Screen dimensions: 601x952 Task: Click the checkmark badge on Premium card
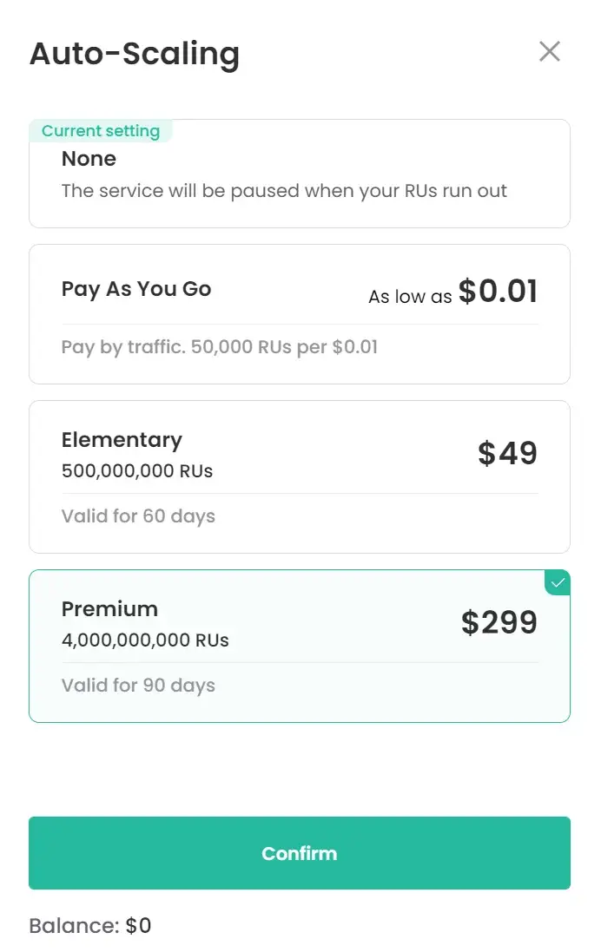click(x=558, y=583)
